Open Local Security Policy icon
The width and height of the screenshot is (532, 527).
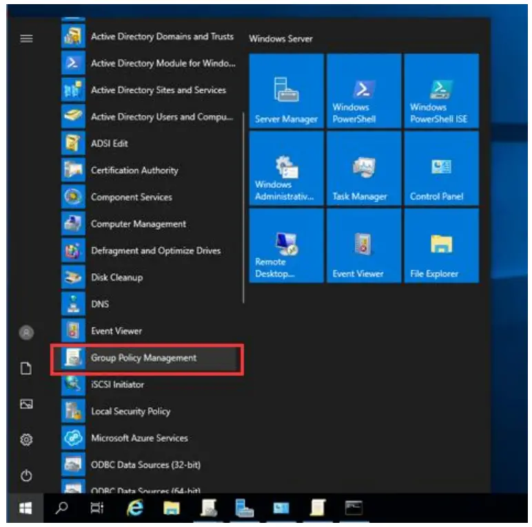pyautogui.click(x=73, y=411)
